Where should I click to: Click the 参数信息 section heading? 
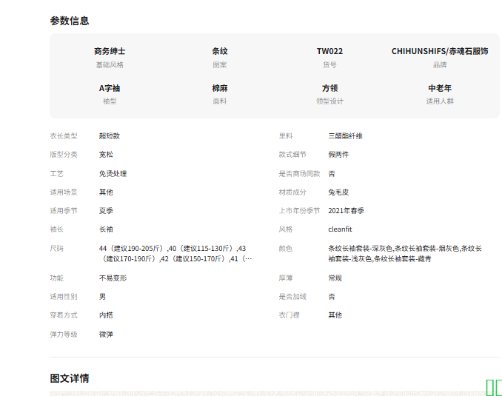click(70, 21)
